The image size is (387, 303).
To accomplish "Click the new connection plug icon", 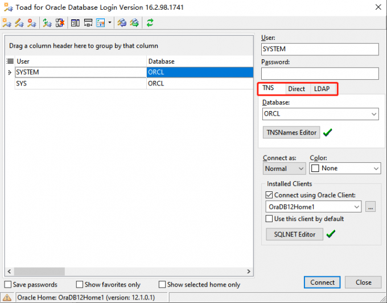I will click(7, 23).
